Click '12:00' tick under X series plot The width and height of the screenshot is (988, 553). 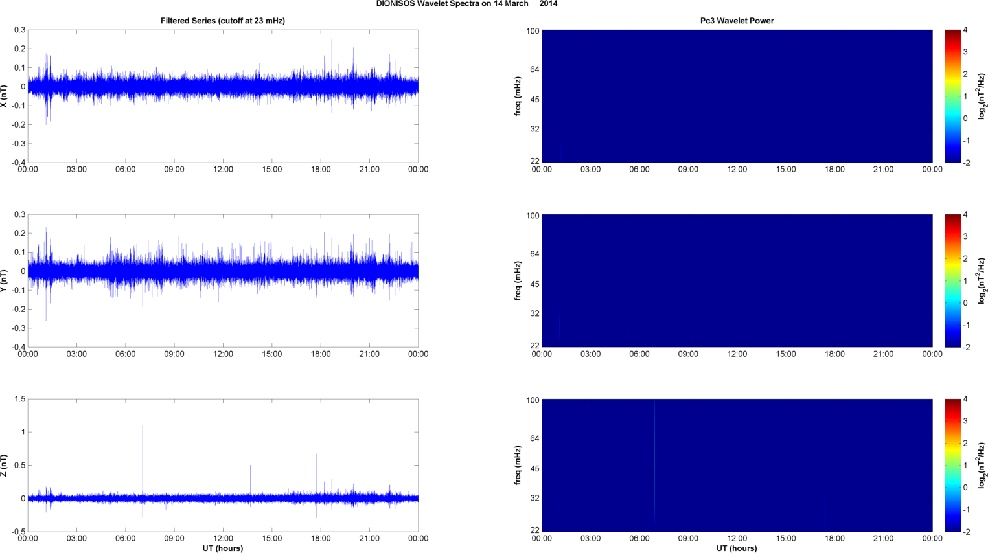[223, 170]
